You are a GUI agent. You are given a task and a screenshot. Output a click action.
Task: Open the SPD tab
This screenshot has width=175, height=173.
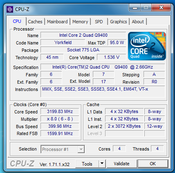click(x=99, y=22)
